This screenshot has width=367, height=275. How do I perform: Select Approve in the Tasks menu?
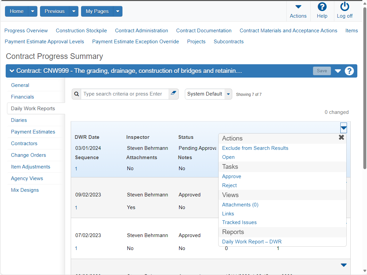tap(232, 176)
